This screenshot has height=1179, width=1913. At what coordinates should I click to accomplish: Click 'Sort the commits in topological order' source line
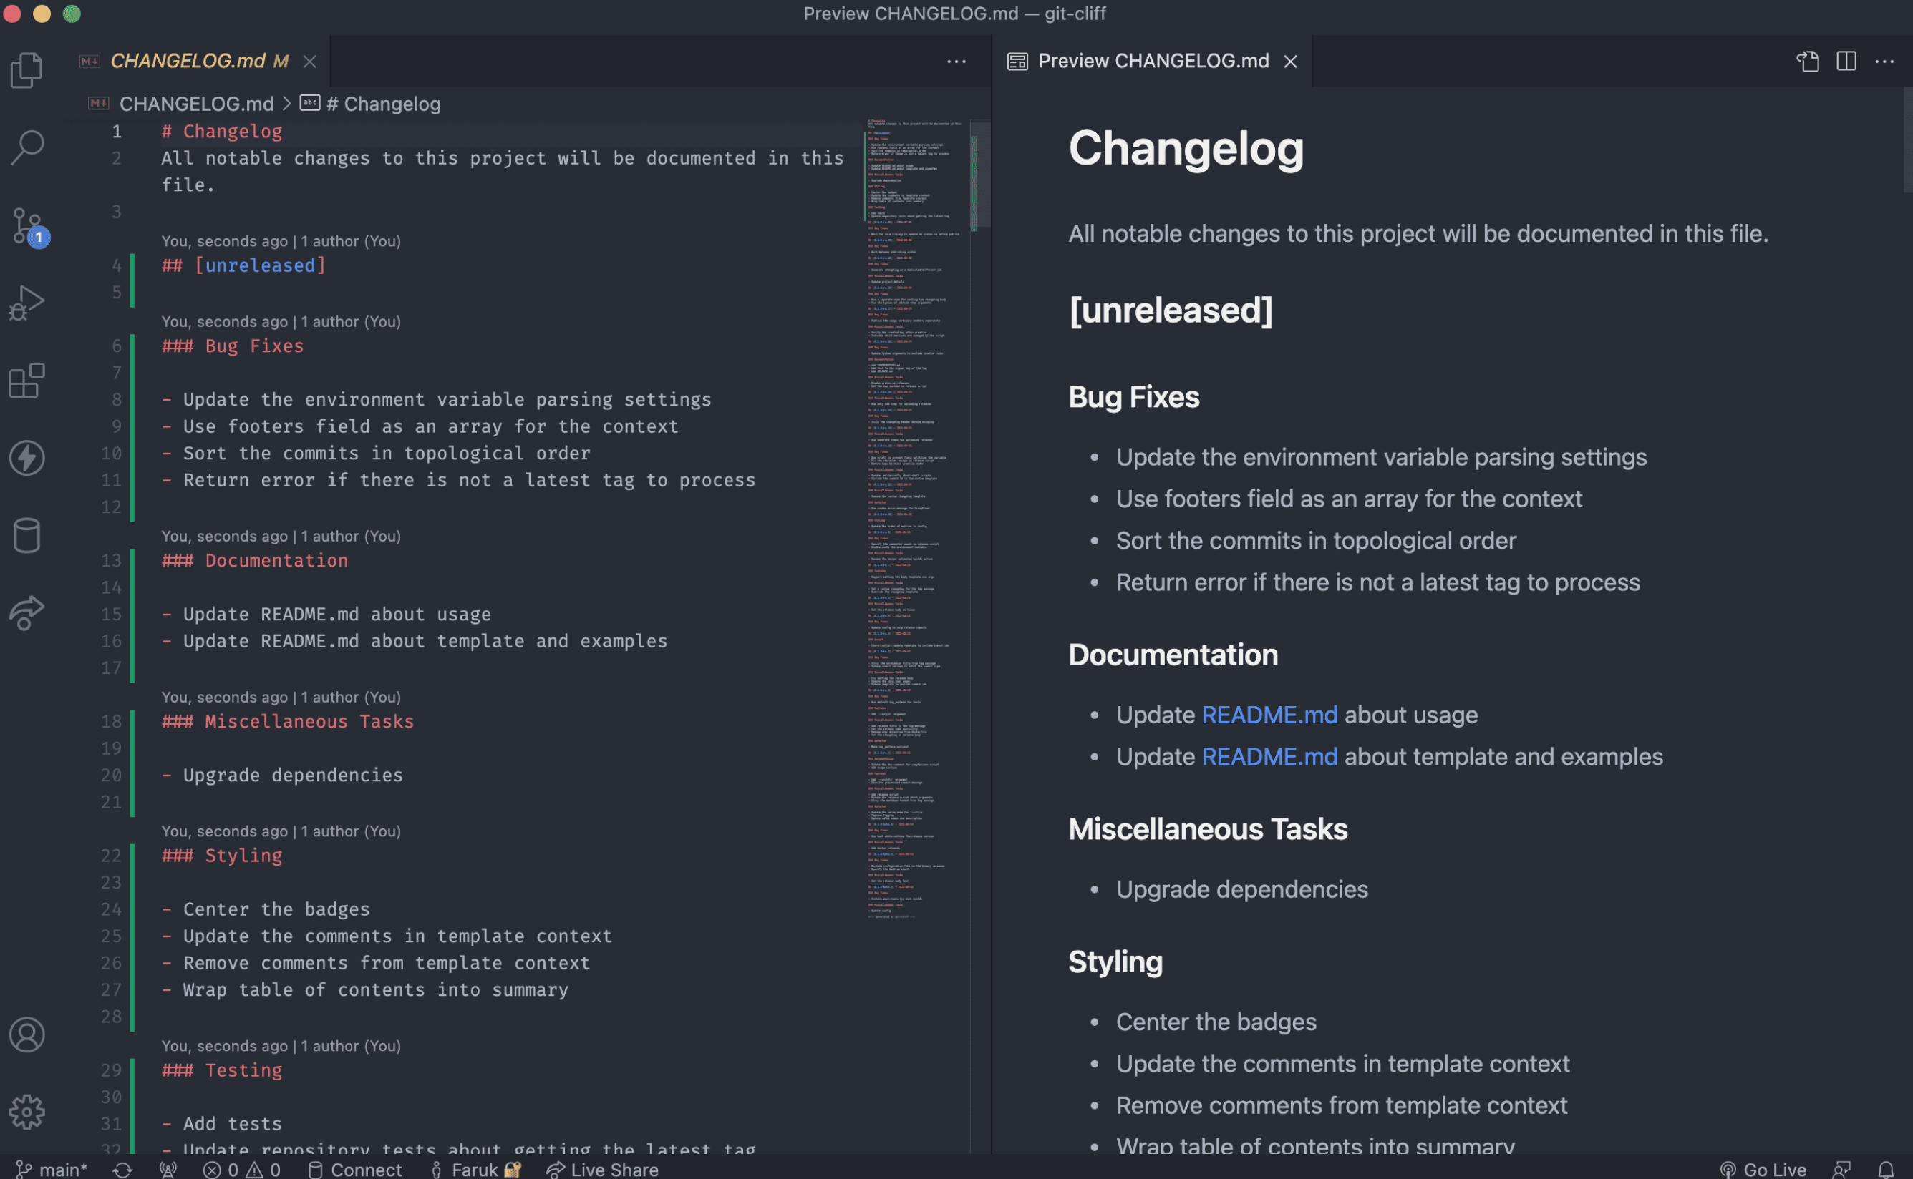pos(376,453)
